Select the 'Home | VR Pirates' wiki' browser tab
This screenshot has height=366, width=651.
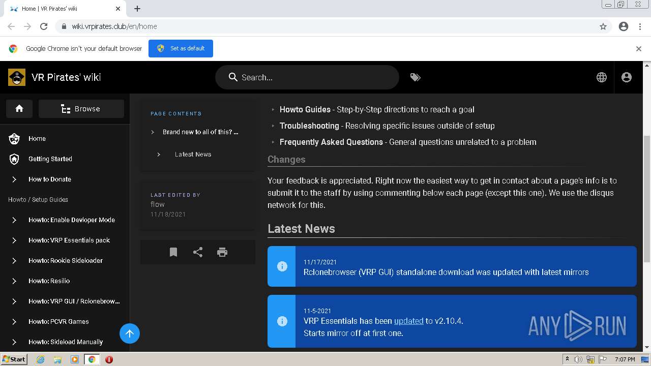coord(65,9)
